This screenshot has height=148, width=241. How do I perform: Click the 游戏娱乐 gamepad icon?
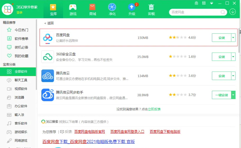(9, 132)
